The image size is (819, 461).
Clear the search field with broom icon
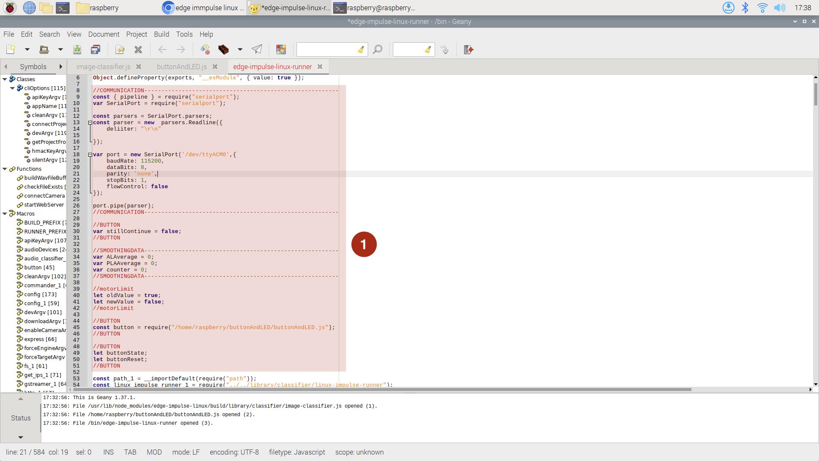pyautogui.click(x=361, y=50)
